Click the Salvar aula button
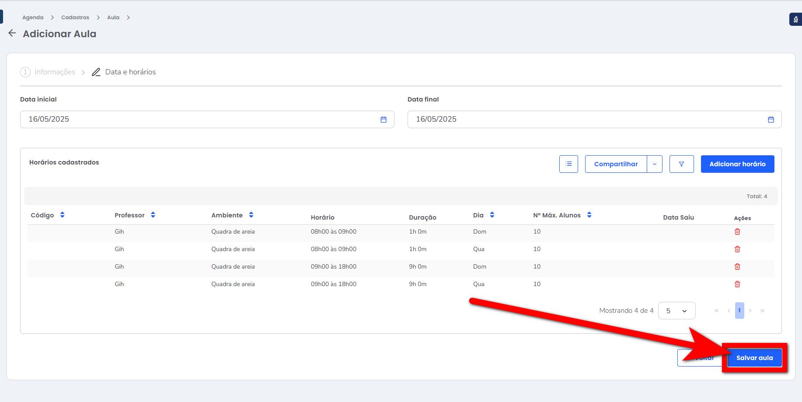Image resolution: width=802 pixels, height=402 pixels. click(754, 358)
